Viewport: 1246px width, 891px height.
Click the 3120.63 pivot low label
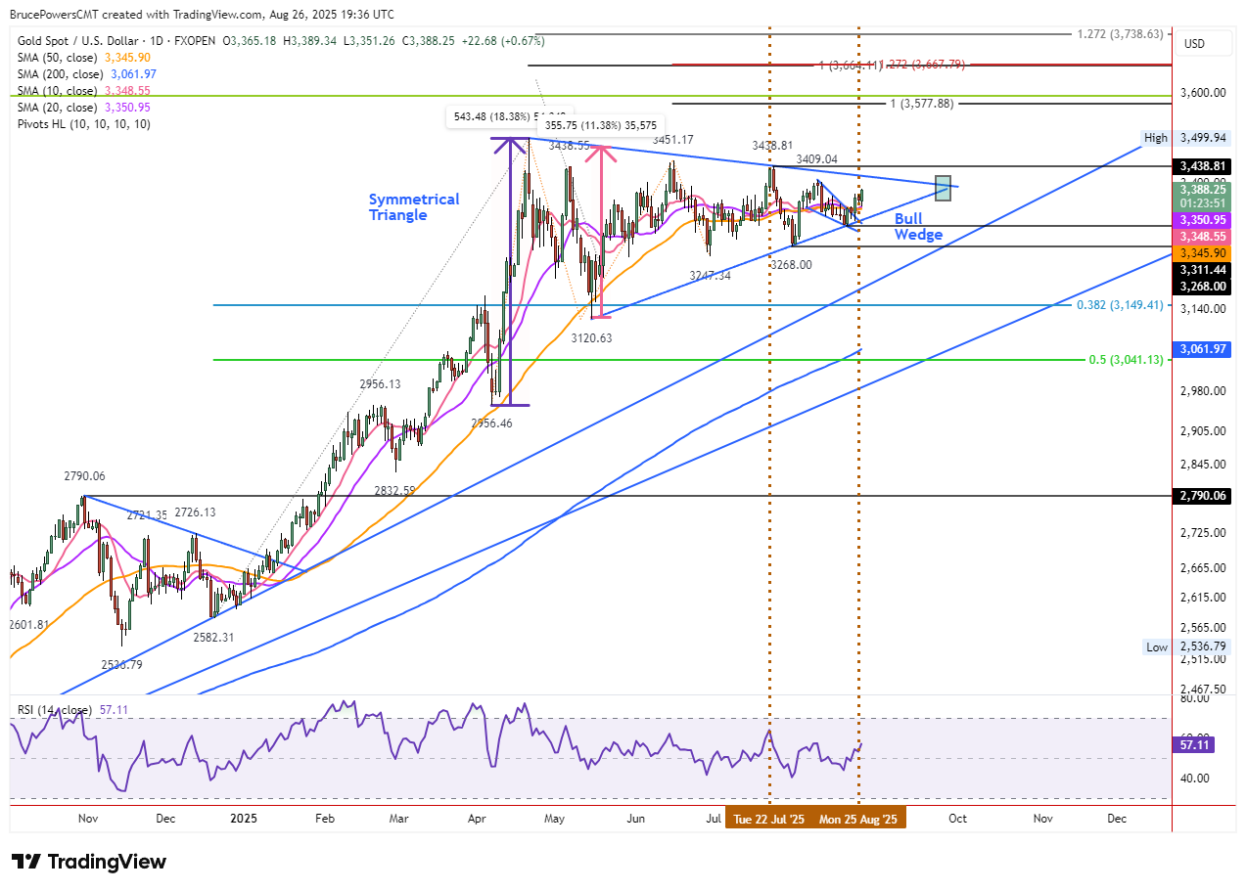pyautogui.click(x=592, y=337)
